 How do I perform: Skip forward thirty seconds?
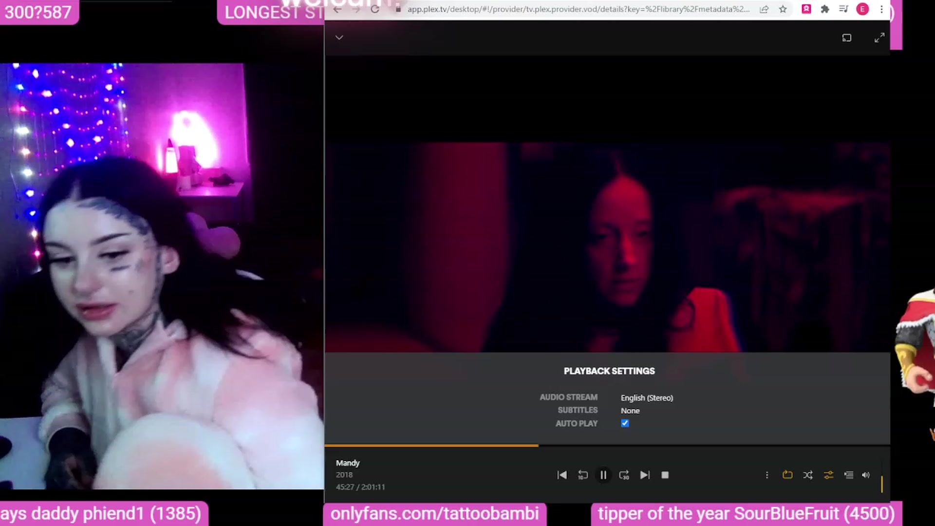[624, 475]
